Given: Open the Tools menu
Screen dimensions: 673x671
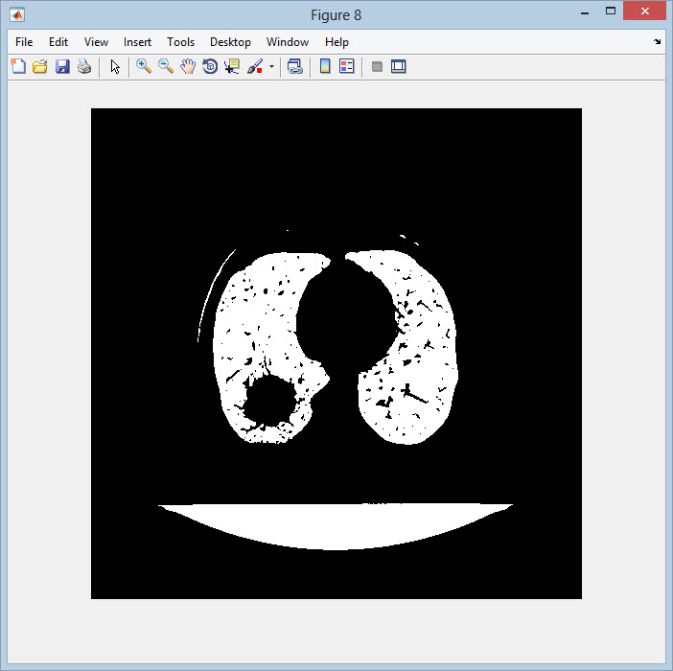Looking at the screenshot, I should pos(180,42).
